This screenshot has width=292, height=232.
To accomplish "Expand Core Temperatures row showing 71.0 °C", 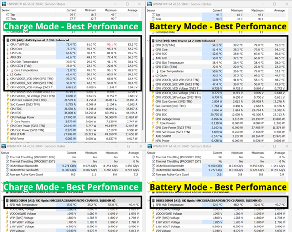I will [x=8, y=70].
